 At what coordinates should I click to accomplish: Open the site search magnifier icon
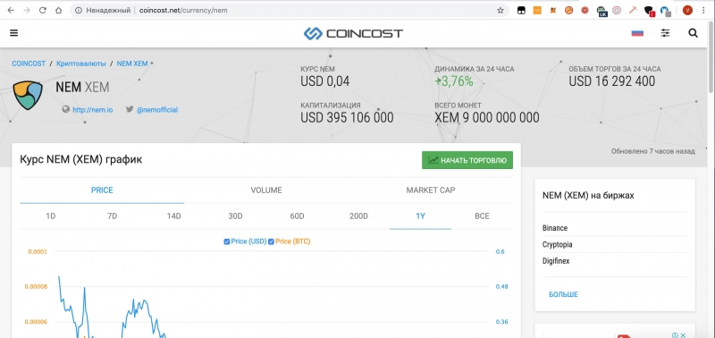click(693, 33)
